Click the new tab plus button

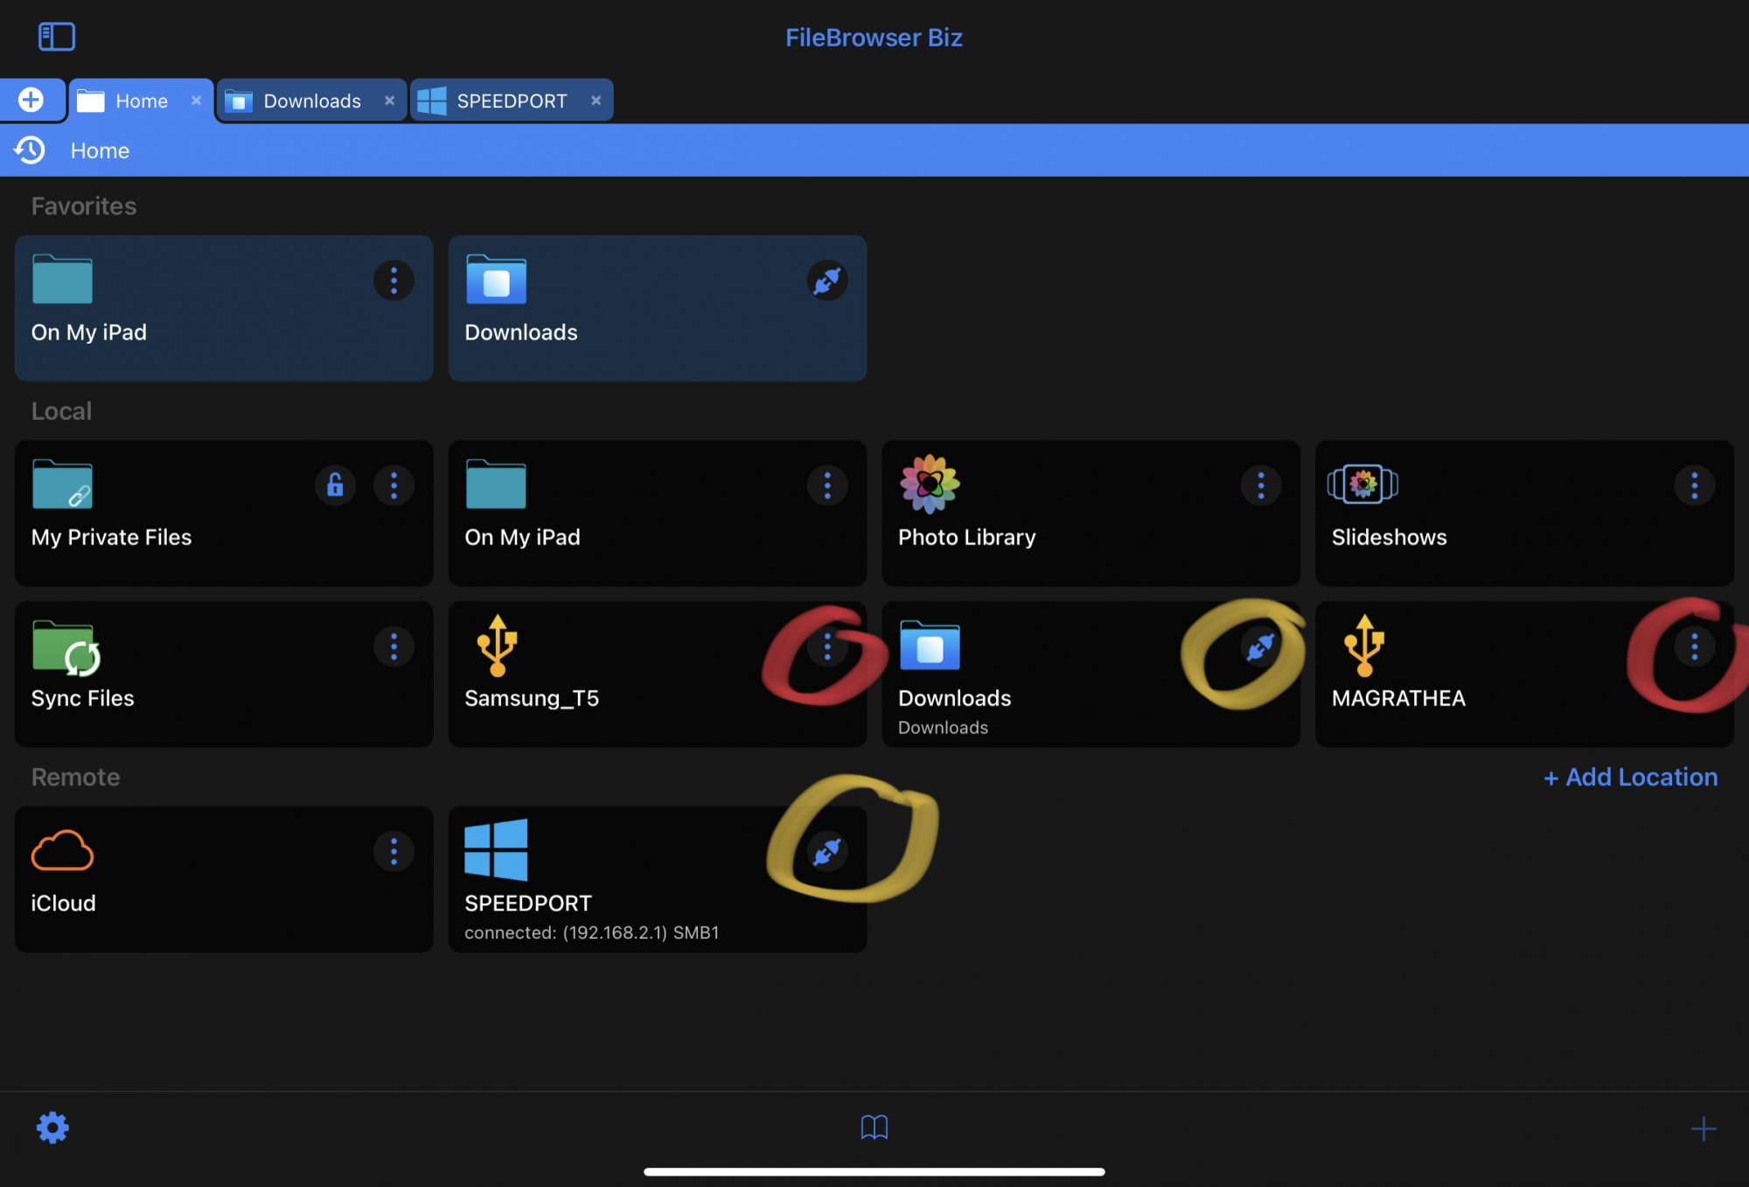(31, 100)
